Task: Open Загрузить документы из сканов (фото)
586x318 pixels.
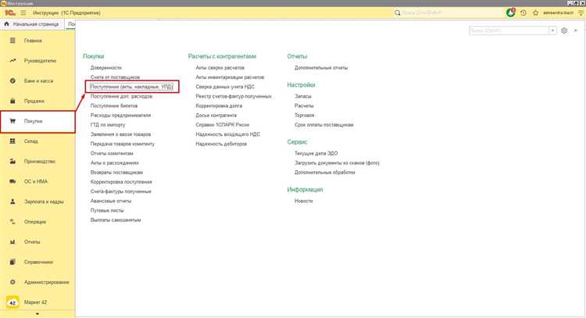Action: (x=337, y=163)
